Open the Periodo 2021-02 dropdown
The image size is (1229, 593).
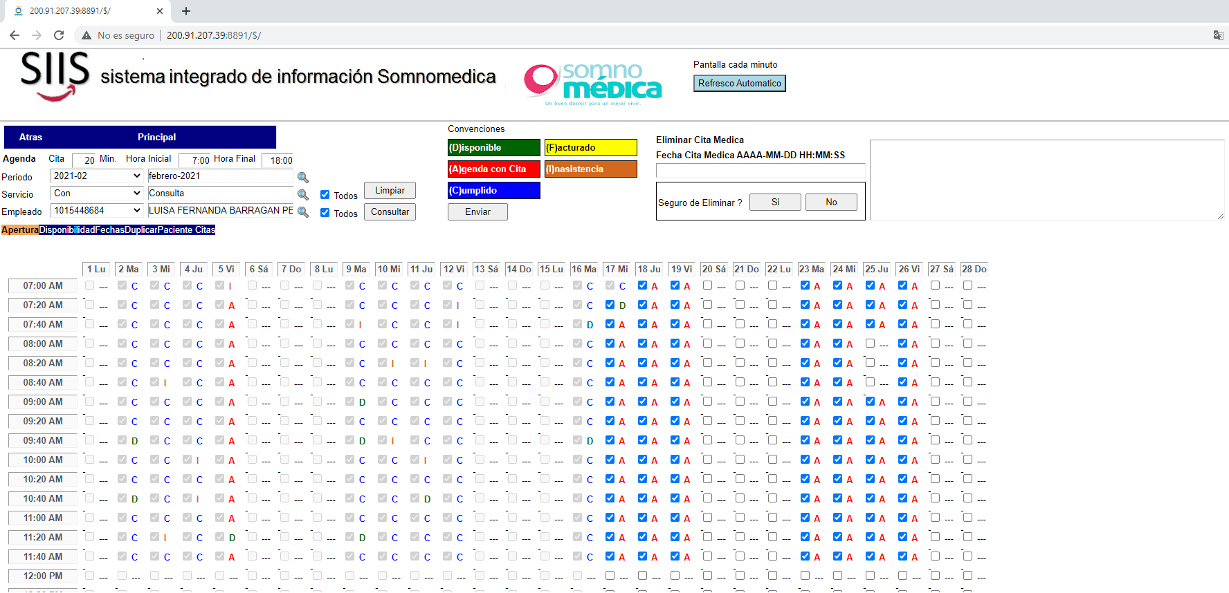point(97,176)
